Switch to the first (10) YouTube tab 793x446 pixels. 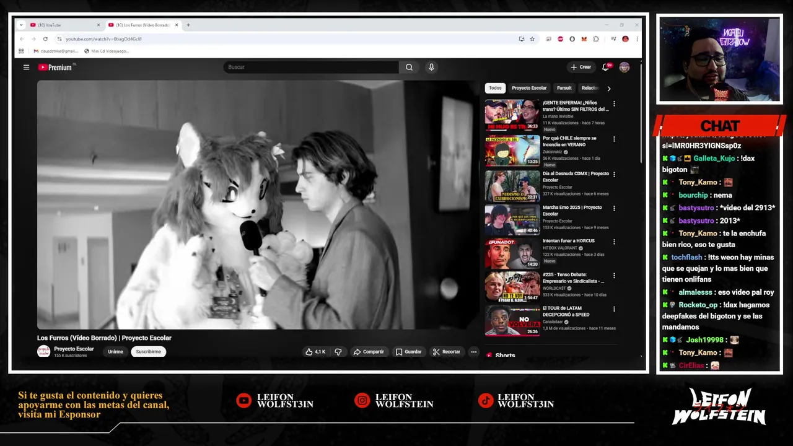click(x=64, y=25)
